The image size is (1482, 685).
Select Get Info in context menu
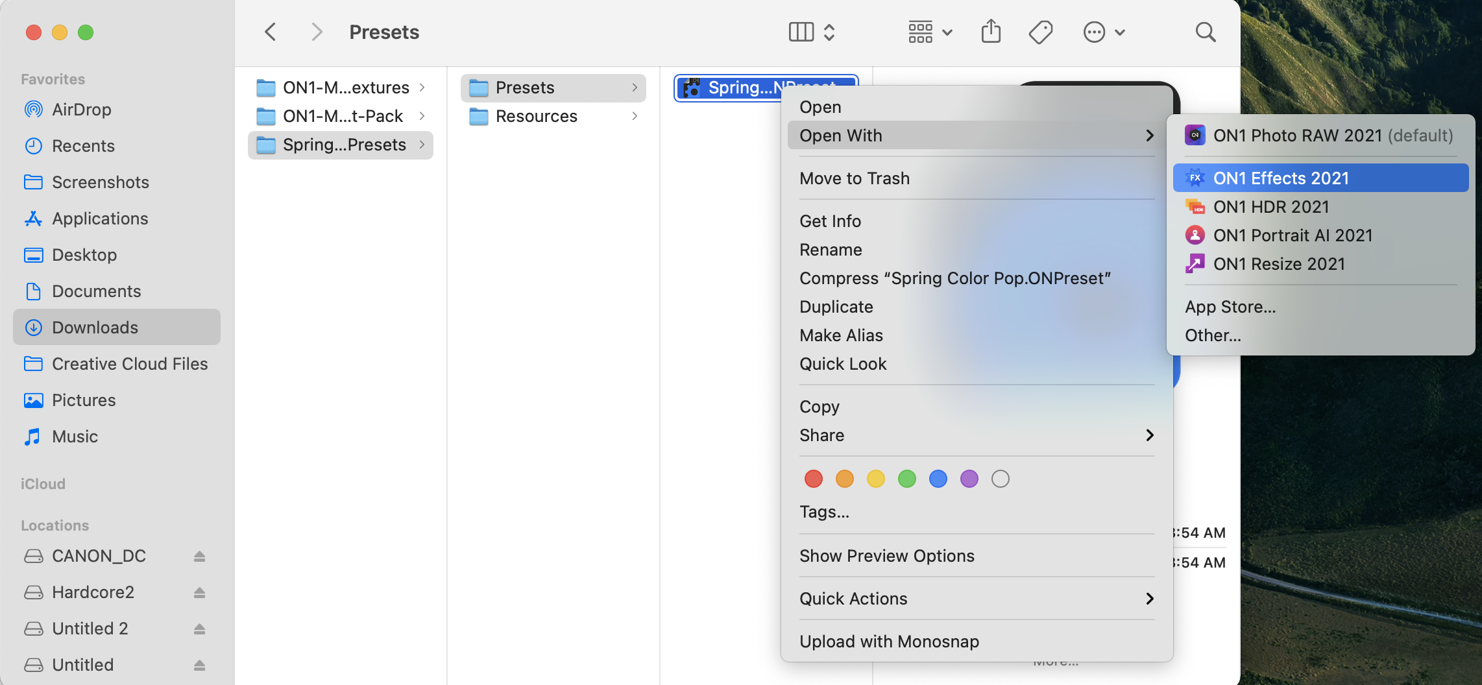point(830,221)
